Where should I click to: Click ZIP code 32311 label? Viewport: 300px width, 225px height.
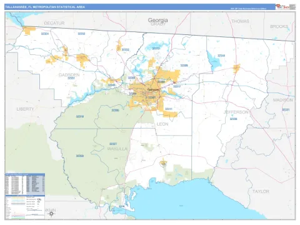[169, 109]
